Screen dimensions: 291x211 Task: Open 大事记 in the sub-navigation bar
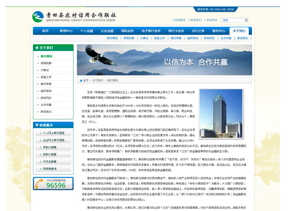coord(144,38)
